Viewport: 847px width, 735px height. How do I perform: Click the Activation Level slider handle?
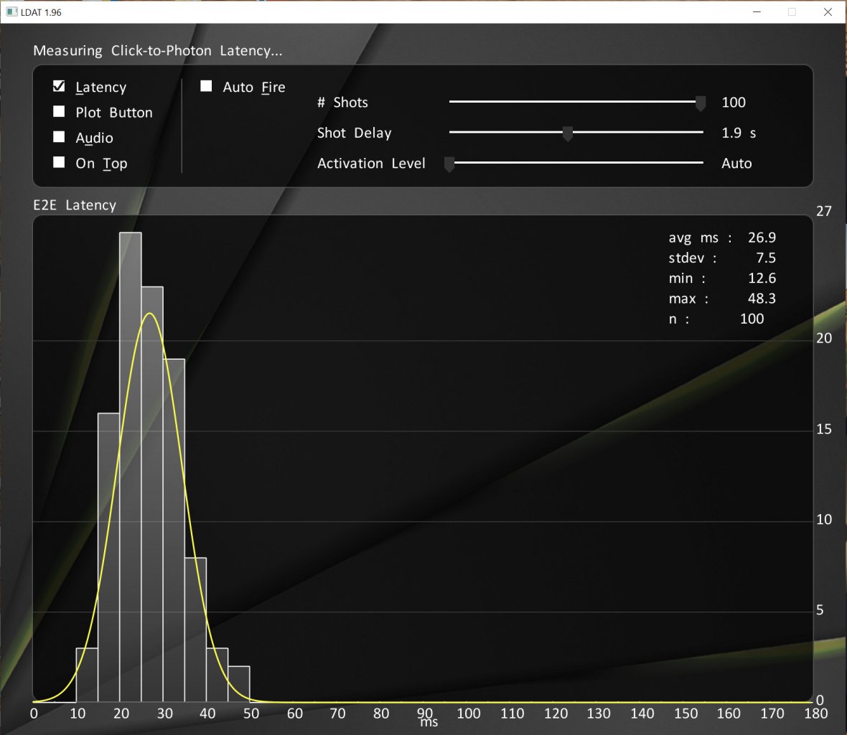(449, 164)
